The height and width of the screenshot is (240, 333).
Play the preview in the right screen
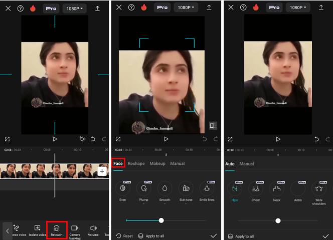pyautogui.click(x=278, y=139)
